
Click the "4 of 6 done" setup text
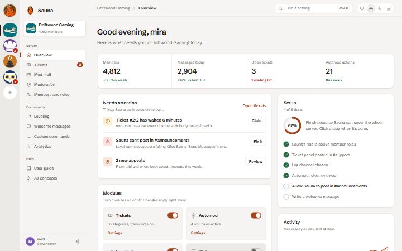[293, 110]
